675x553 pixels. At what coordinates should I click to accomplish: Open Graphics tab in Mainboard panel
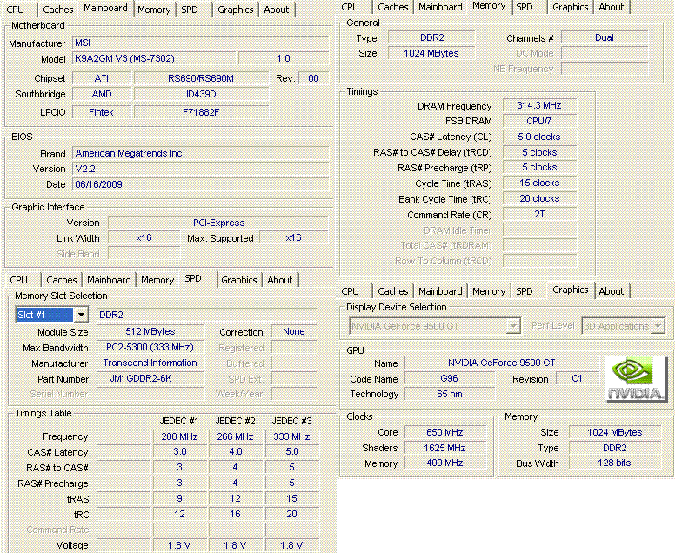236,10
